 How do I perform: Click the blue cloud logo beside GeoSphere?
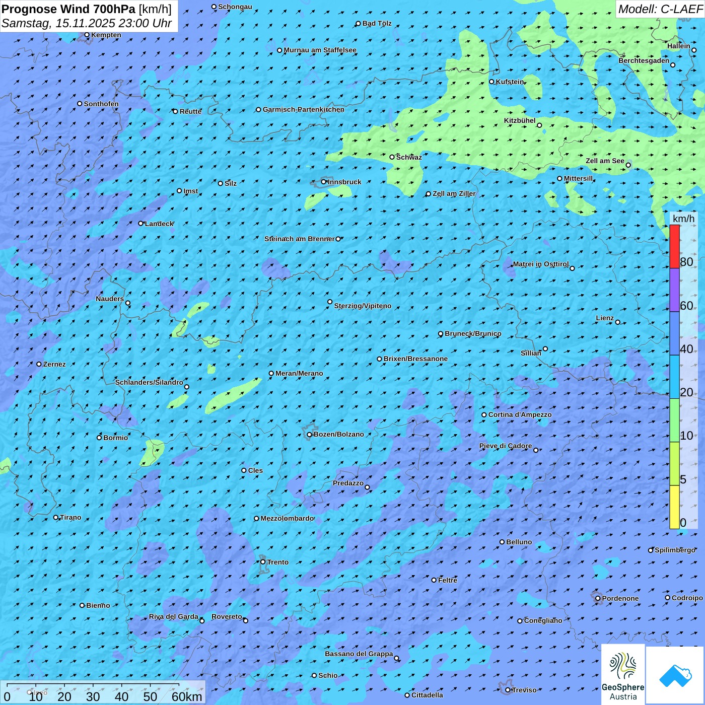(675, 675)
